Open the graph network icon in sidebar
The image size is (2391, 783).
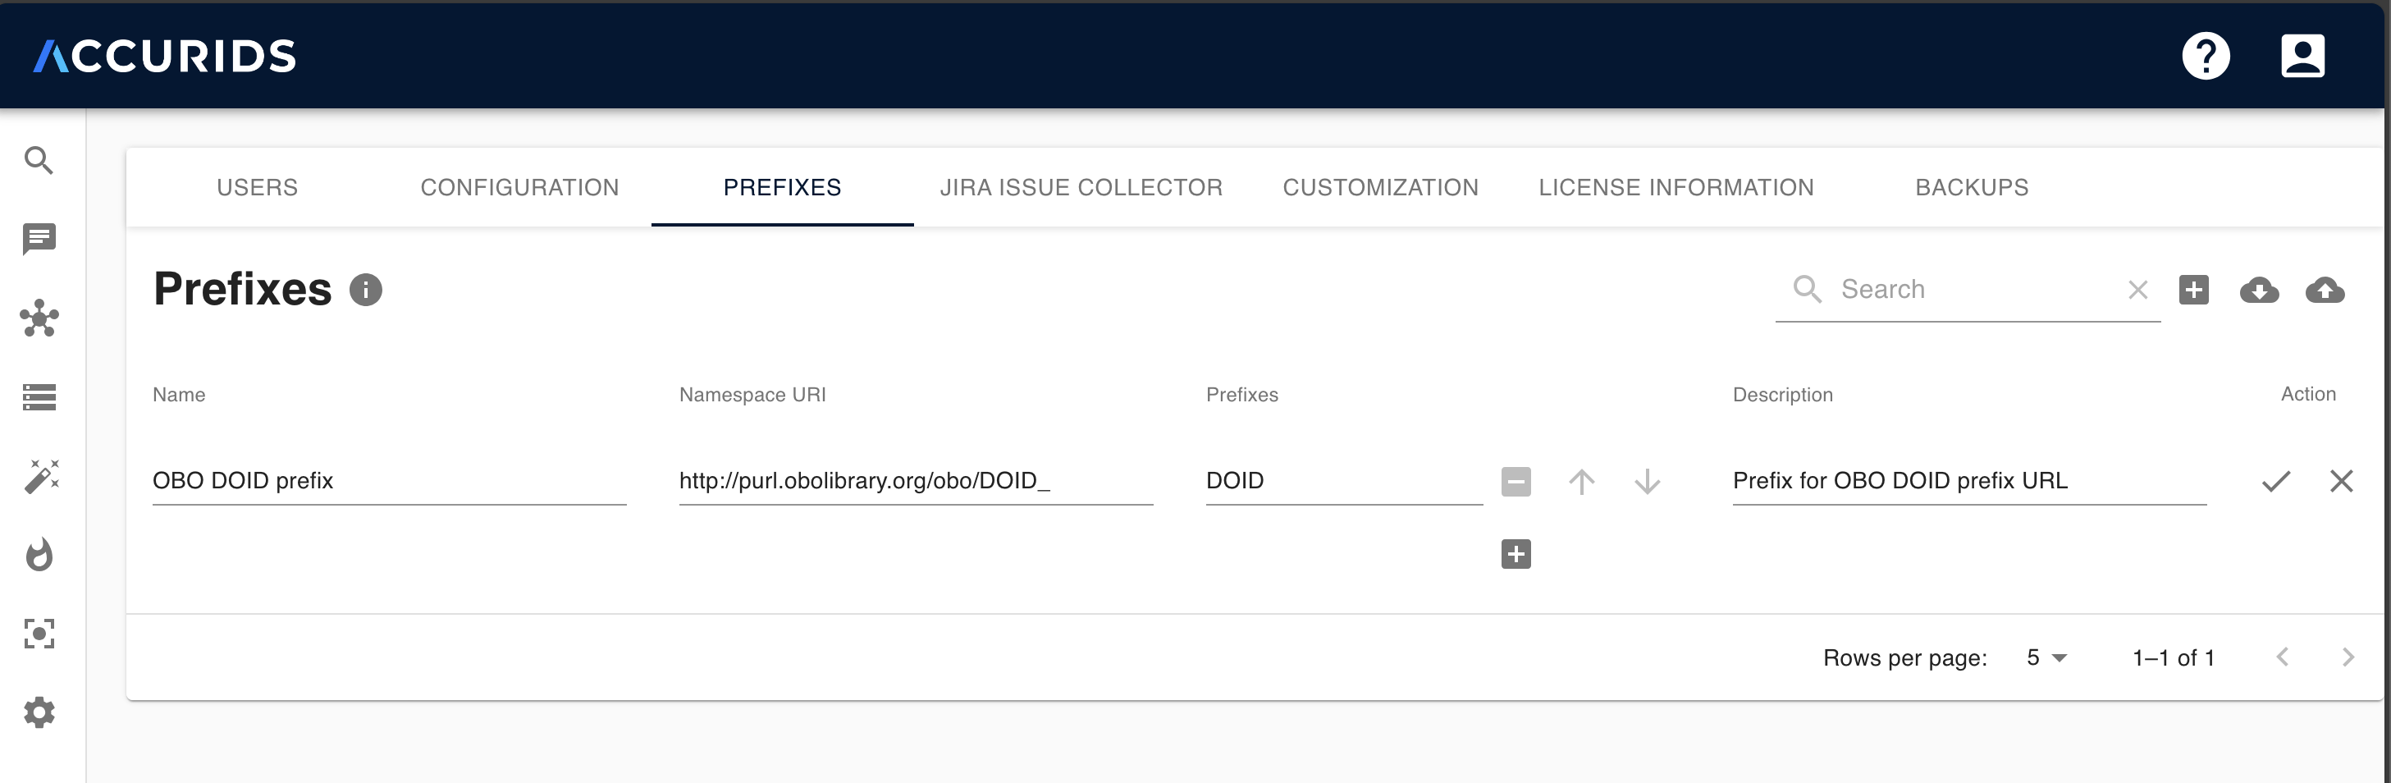(39, 318)
